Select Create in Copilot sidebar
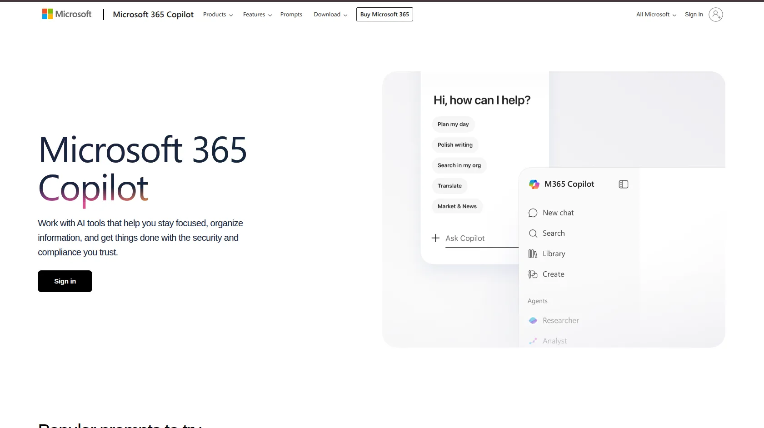This screenshot has height=428, width=764. point(554,274)
